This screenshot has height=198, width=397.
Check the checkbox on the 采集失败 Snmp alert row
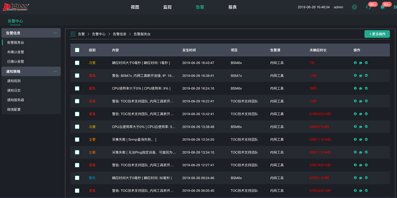pos(77,139)
